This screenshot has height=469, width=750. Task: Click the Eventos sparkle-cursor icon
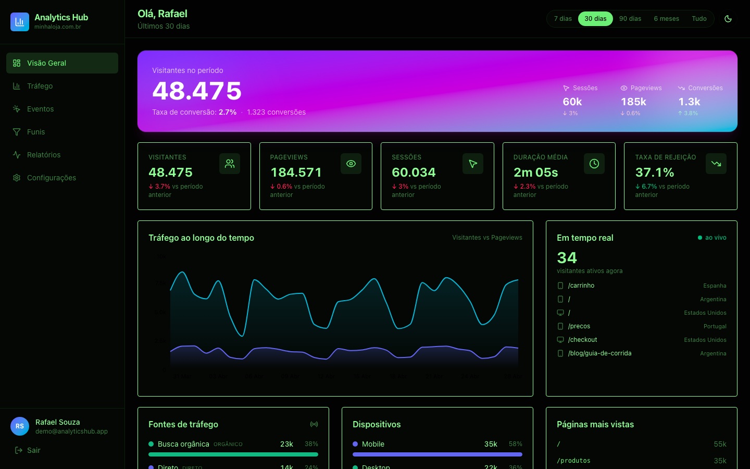click(17, 109)
